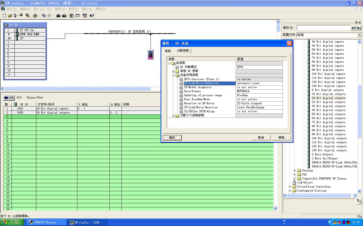
Task: Click the catalog vertical scrollbar down arrow
Action: tap(360, 191)
